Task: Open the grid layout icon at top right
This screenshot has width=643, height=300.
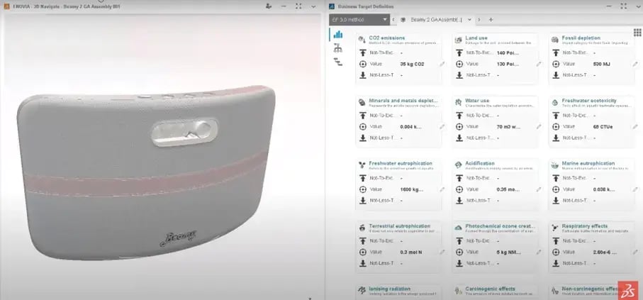Action: [x=637, y=33]
